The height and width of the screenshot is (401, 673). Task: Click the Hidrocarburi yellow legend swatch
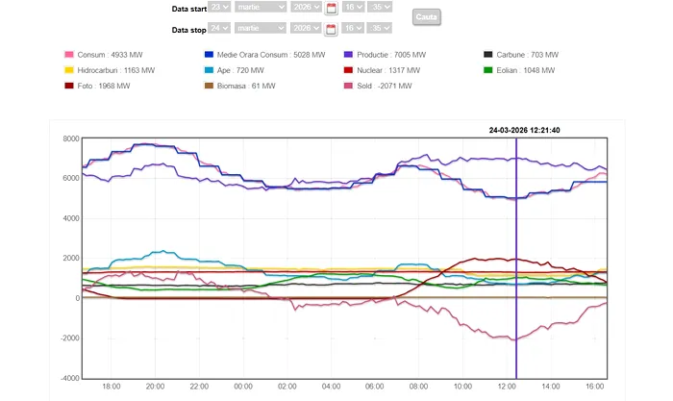[68, 70]
